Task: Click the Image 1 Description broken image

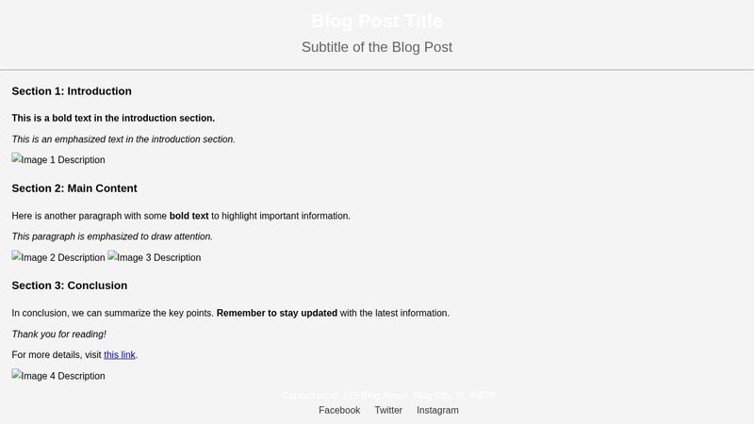Action: coord(58,160)
